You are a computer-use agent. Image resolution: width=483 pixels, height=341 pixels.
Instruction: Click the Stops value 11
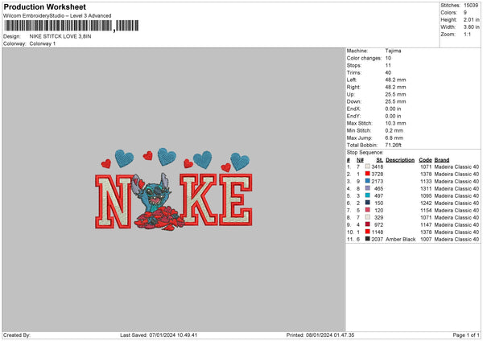click(388, 65)
